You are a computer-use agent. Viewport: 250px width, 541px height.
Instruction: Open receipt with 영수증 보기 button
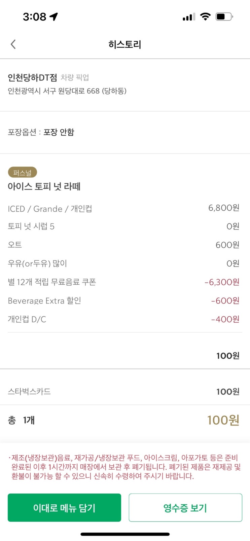185,508
